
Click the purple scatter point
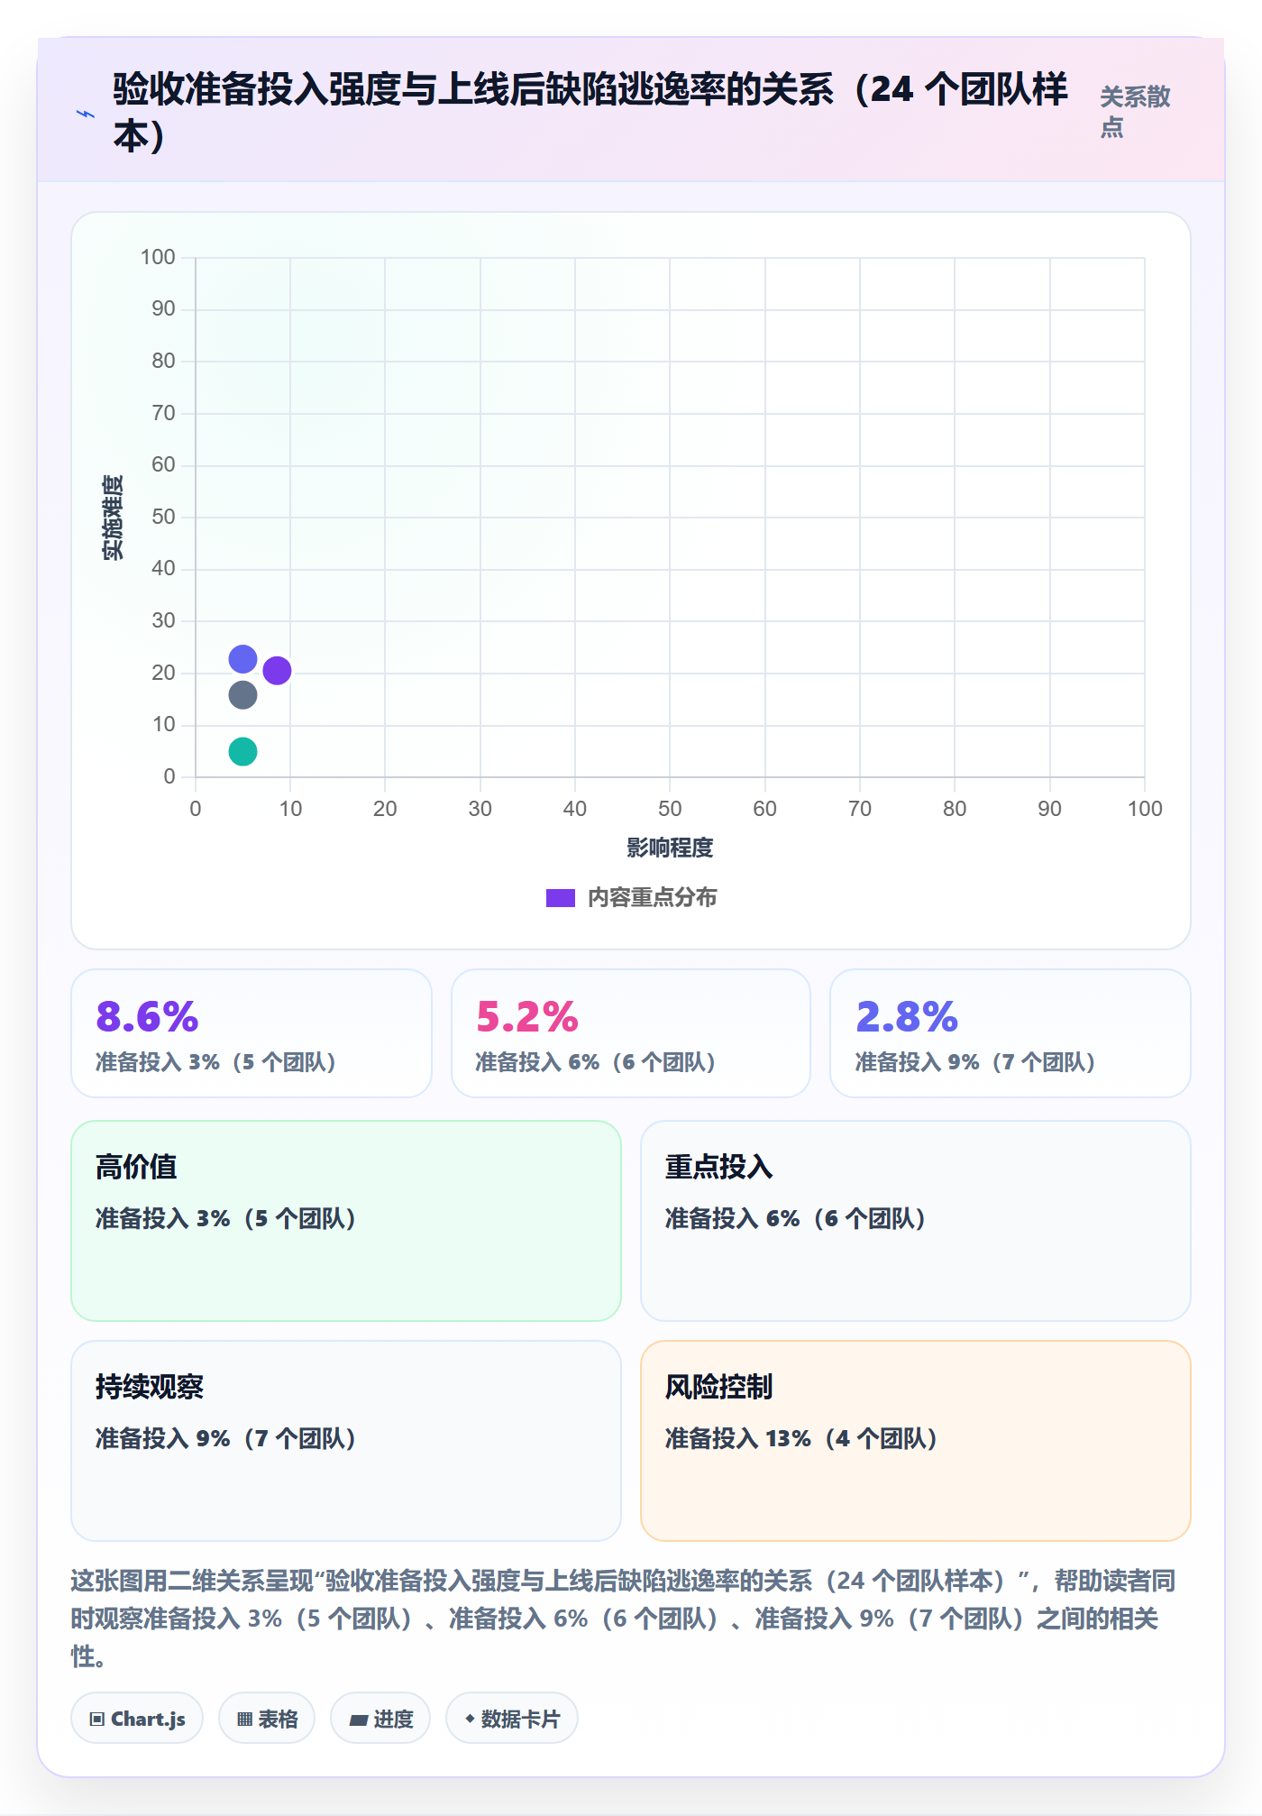277,670
